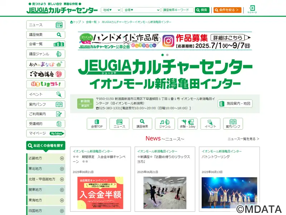Open the 会場 dropdown in the header
The height and width of the screenshot is (215, 286).
tap(141, 10)
